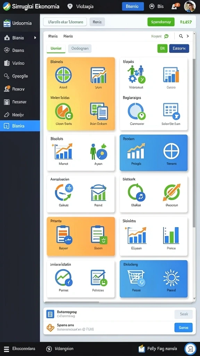Click the Behannogroy list row icon

[x=50, y=314]
